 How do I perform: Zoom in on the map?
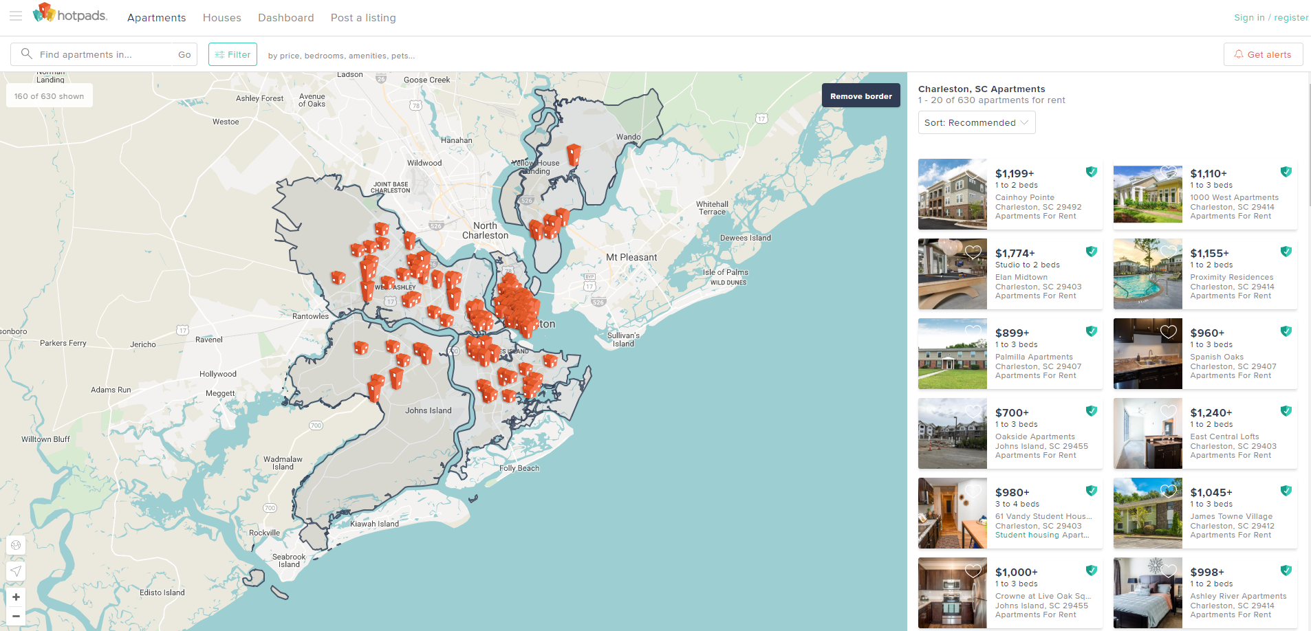pos(16,597)
